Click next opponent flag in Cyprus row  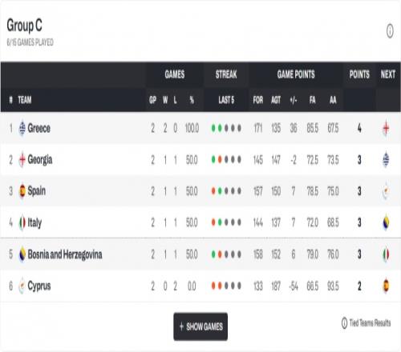pyautogui.click(x=386, y=286)
